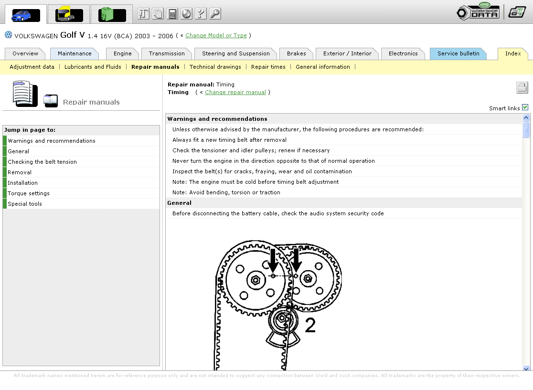Viewport: 533px width, 390px height.
Task: Click scrollbar up arrow in manual pane
Action: click(x=526, y=117)
